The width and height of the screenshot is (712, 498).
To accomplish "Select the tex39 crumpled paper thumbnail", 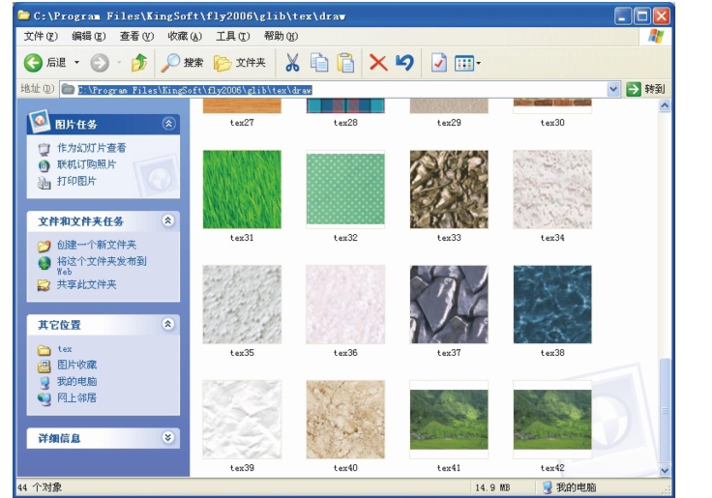I will tap(242, 420).
